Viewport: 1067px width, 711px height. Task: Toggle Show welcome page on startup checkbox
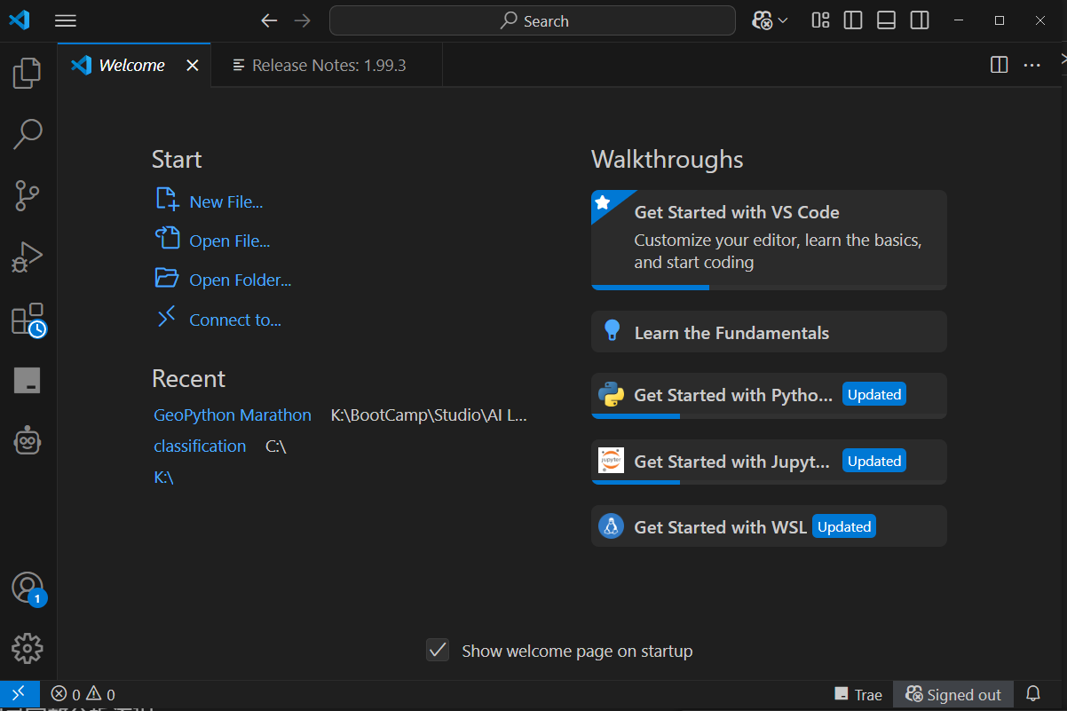pyautogui.click(x=438, y=651)
